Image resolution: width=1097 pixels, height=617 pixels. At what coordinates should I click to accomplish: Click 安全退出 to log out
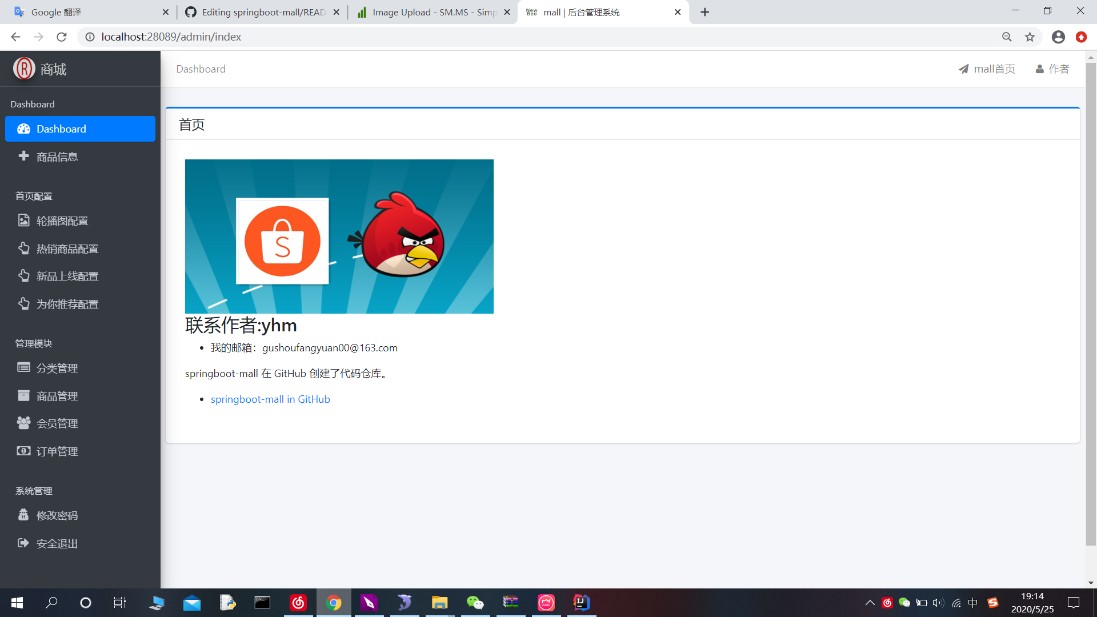[x=57, y=544]
